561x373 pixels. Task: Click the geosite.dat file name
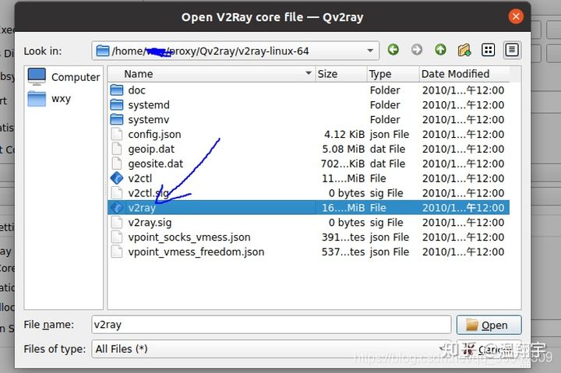[156, 164]
